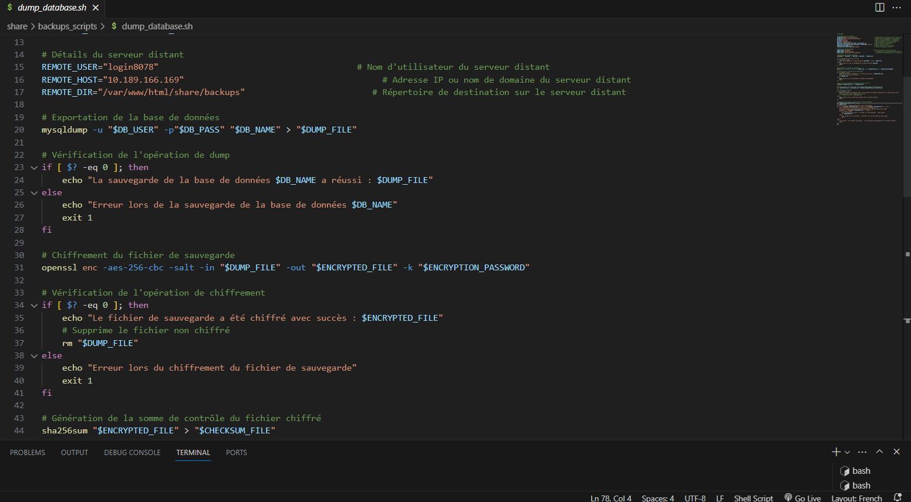
Task: Open terminal panel ellipsis actions menu
Action: [862, 452]
